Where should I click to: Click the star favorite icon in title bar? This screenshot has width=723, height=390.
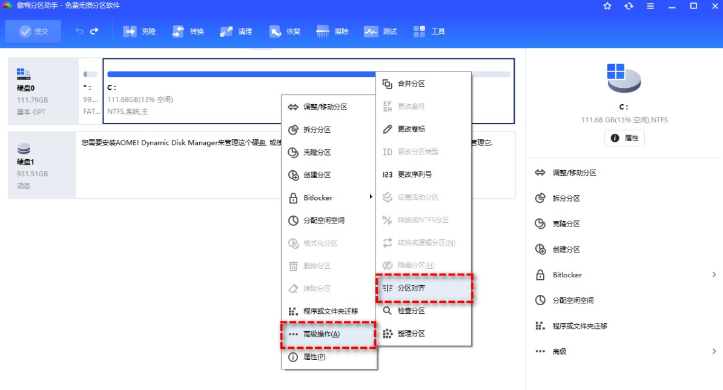point(606,7)
